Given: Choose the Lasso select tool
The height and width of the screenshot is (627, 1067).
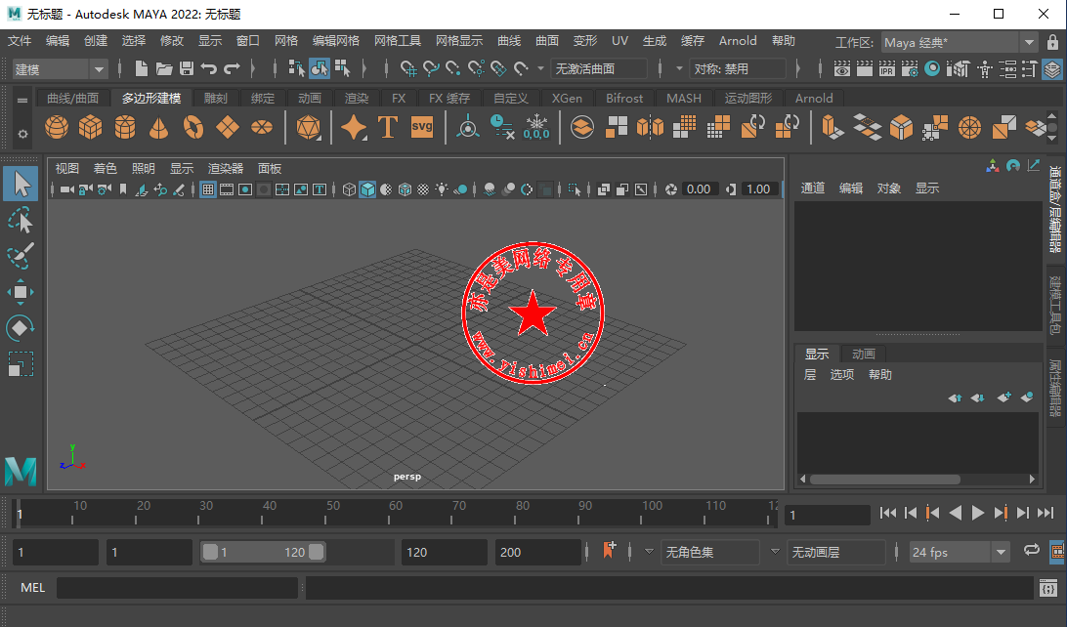Looking at the screenshot, I should [x=21, y=221].
